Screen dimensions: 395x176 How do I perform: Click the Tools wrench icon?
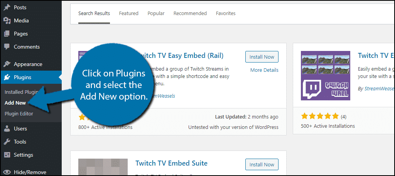coord(7,142)
